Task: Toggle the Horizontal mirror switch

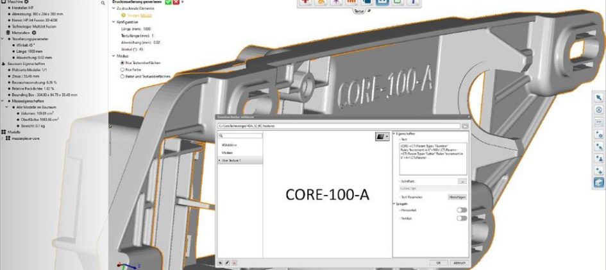Action: tap(461, 210)
